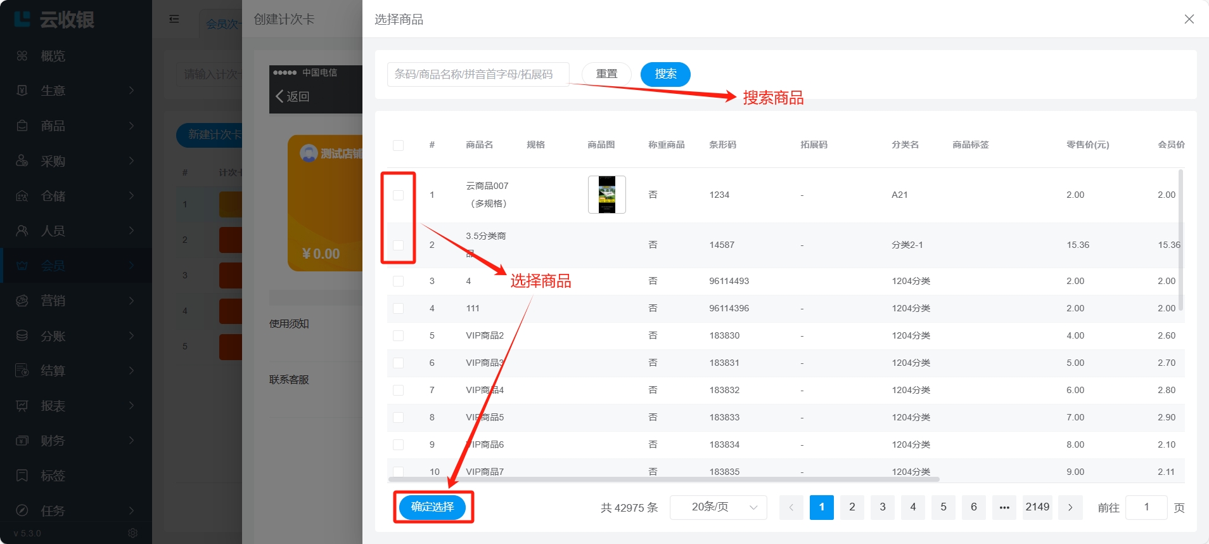
Task: Click the 商品 bag icon in sidebar
Action: click(x=22, y=126)
